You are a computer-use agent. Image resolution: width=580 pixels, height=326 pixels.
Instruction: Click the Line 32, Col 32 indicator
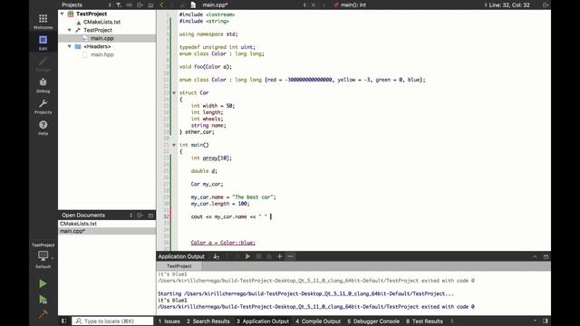(509, 5)
